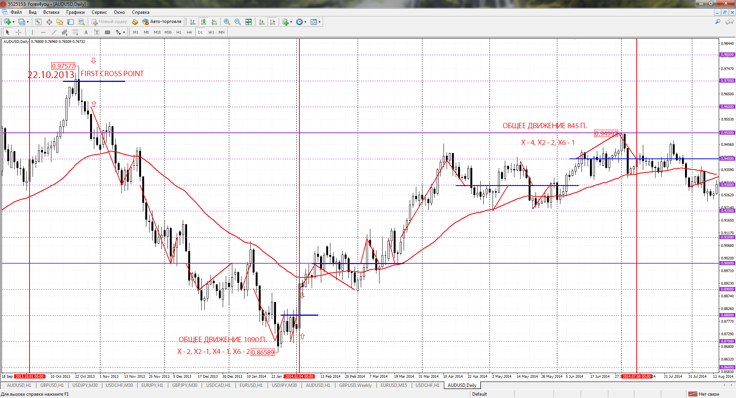Open the Графики menu
This screenshot has width=736, height=398.
tap(76, 12)
